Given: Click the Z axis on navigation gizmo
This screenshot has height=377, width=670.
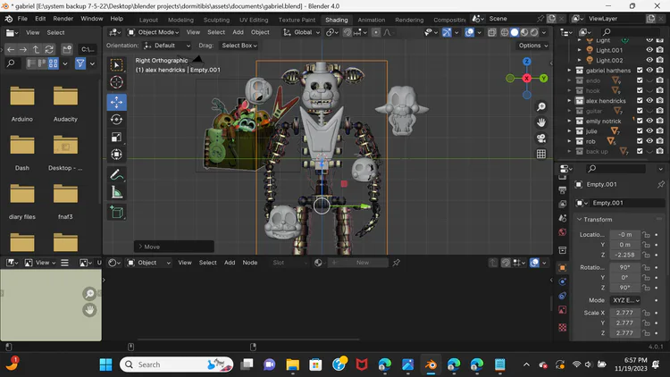Looking at the screenshot, I should pos(526,62).
